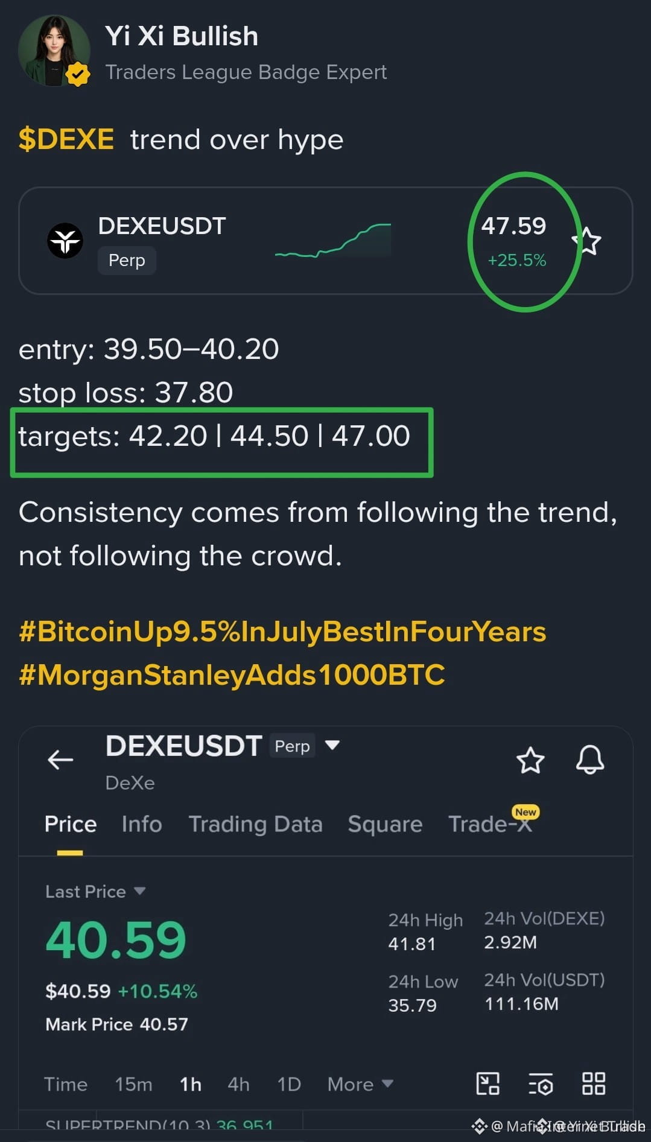Switch to the Trading Data tab
The image size is (651, 1142).
point(255,824)
